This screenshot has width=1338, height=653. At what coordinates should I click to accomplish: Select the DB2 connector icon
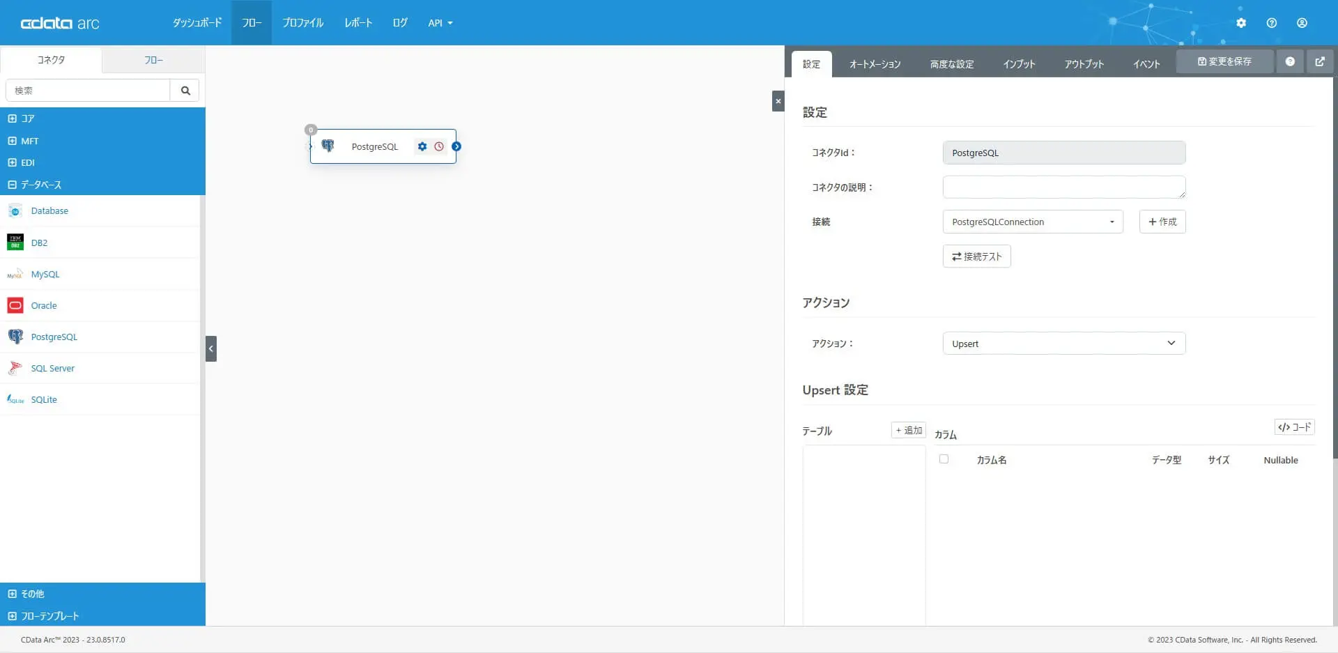click(x=15, y=243)
